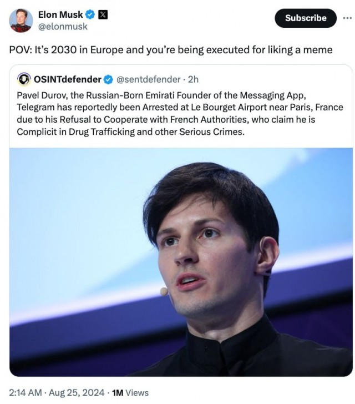The width and height of the screenshot is (355, 404).
Task: Click the X affiliation badge next to Elon Musk
Action: click(x=103, y=15)
